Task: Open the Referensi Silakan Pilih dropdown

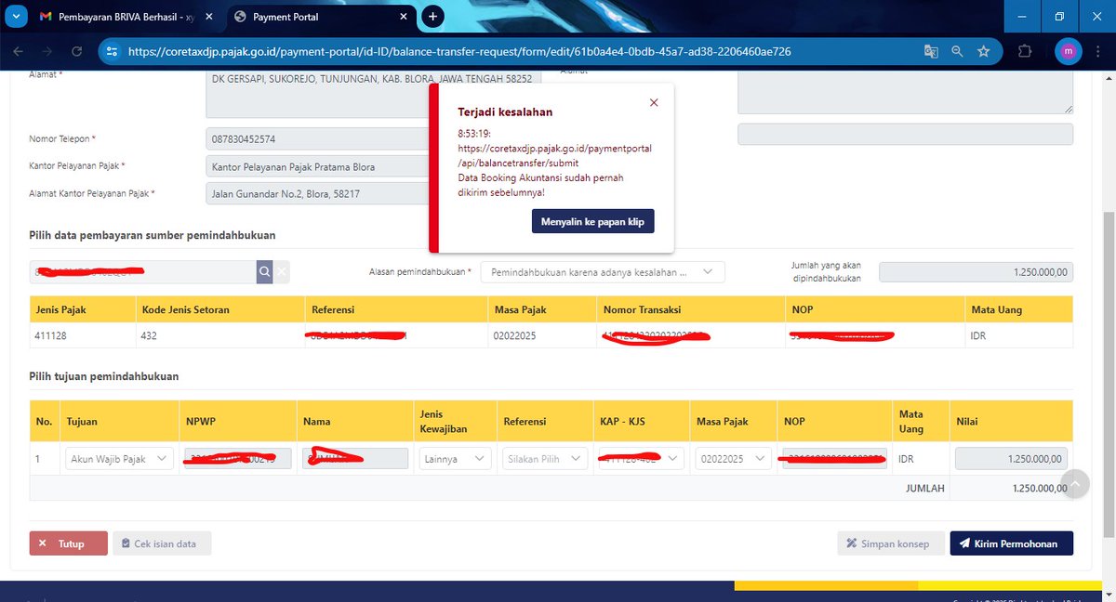Action: (545, 459)
